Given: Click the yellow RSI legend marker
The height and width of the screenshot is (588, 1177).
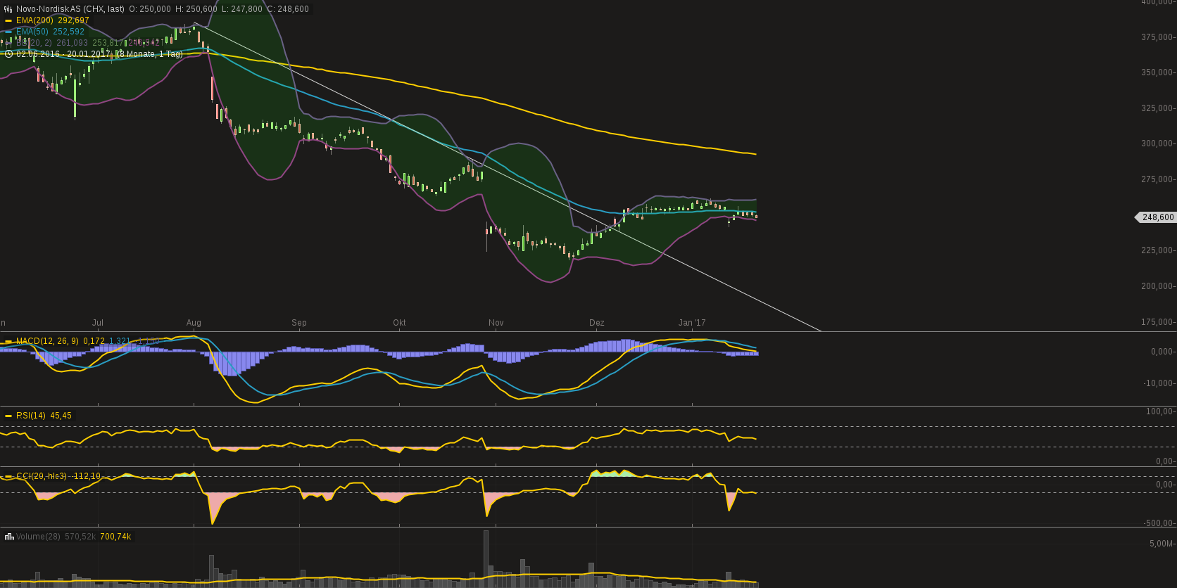Looking at the screenshot, I should click(8, 416).
